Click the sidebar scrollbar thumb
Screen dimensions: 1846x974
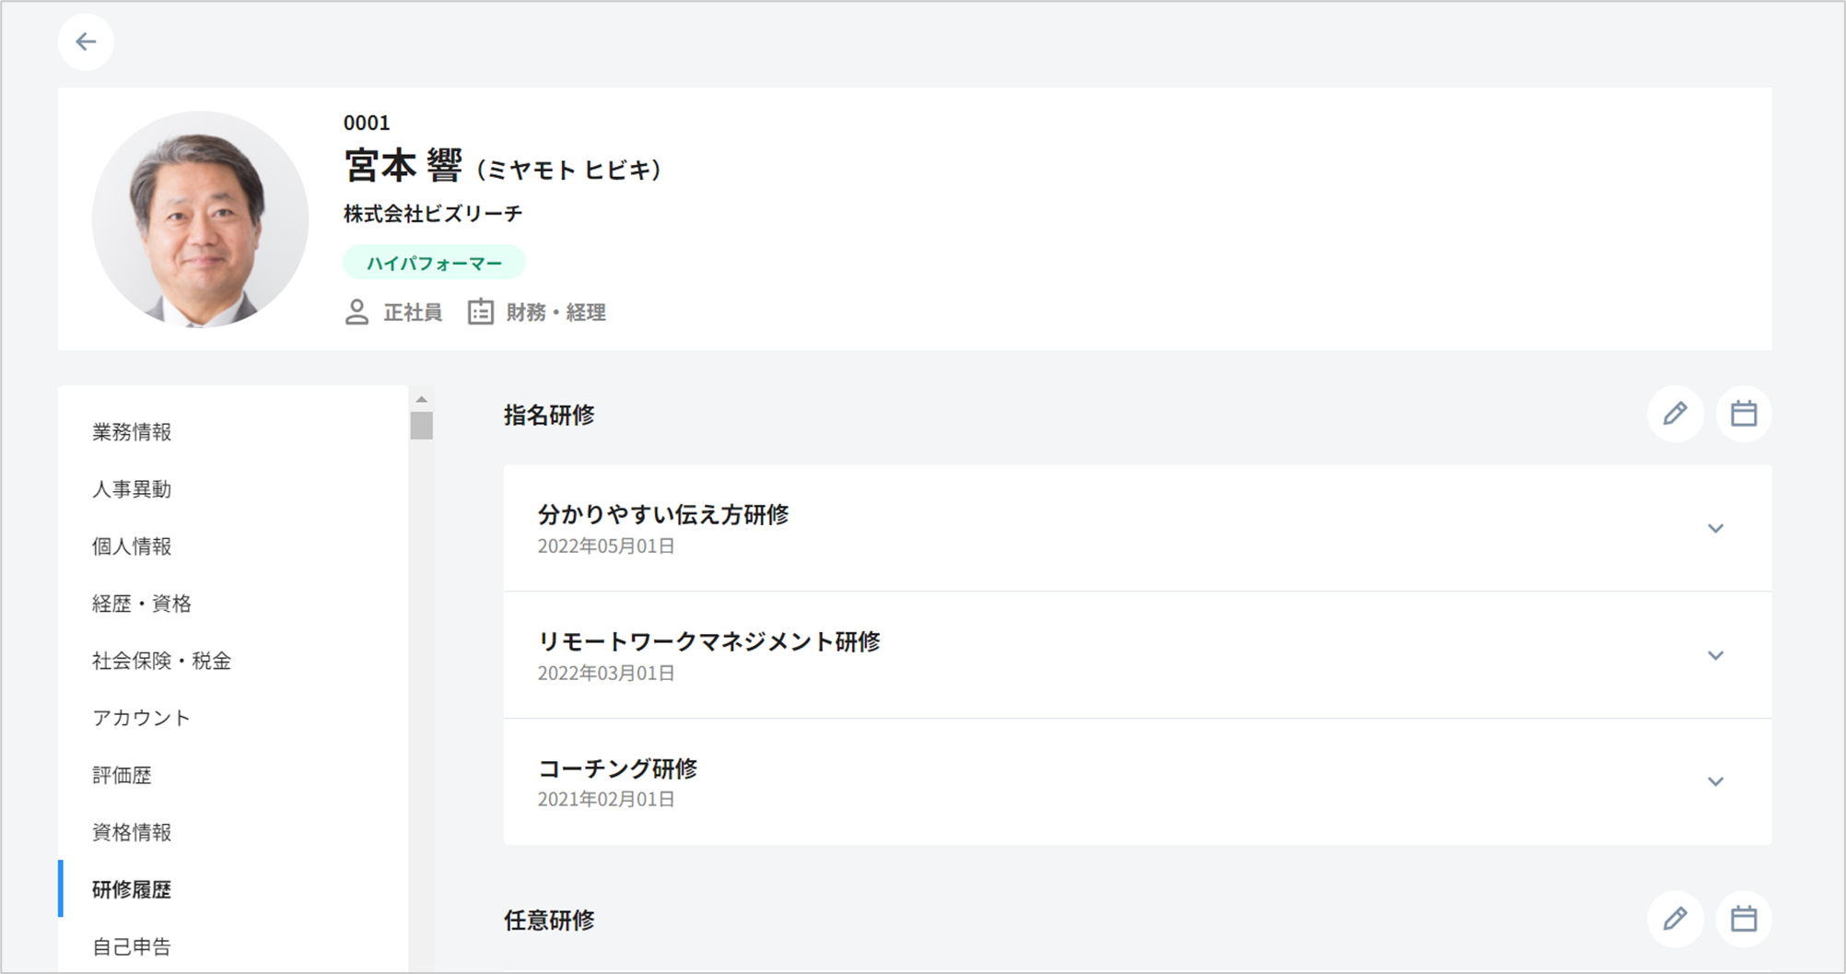(421, 426)
